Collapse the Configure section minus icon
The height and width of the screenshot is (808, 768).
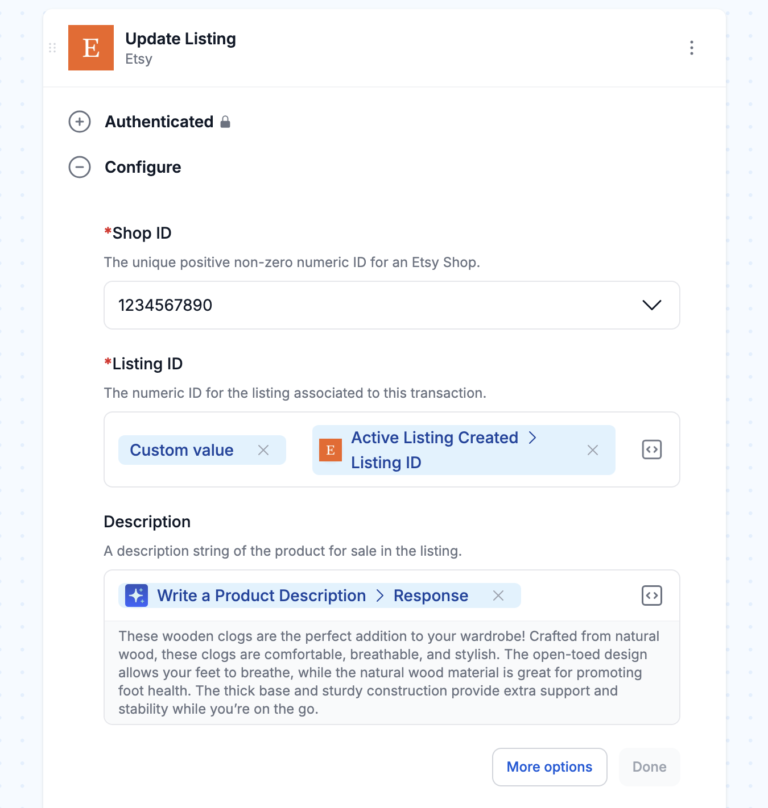coord(80,167)
